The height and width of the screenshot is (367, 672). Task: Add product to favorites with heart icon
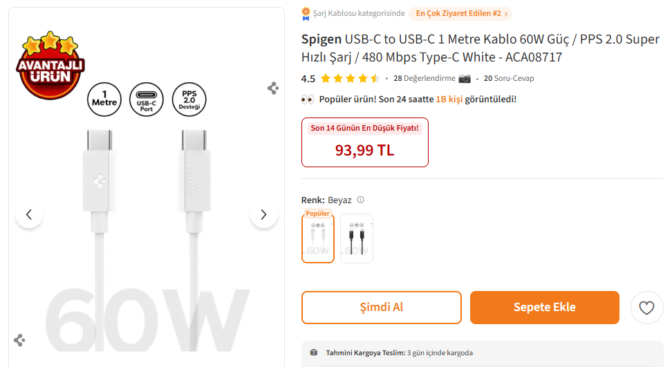[646, 308]
